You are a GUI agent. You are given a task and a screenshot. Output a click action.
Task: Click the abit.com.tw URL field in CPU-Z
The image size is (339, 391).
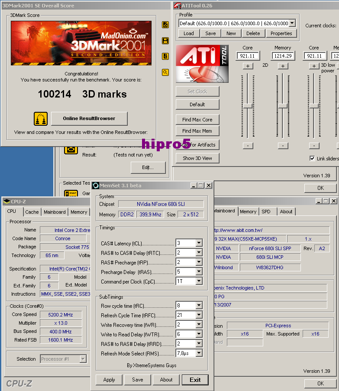click(271, 230)
